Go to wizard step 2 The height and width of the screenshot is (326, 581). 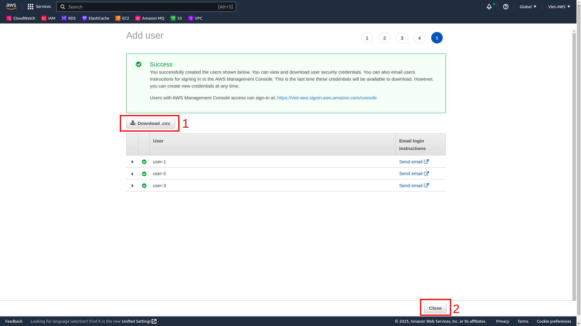tap(385, 38)
